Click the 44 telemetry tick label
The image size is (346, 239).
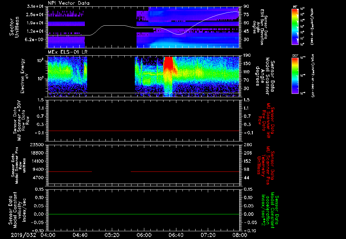click(246, 178)
